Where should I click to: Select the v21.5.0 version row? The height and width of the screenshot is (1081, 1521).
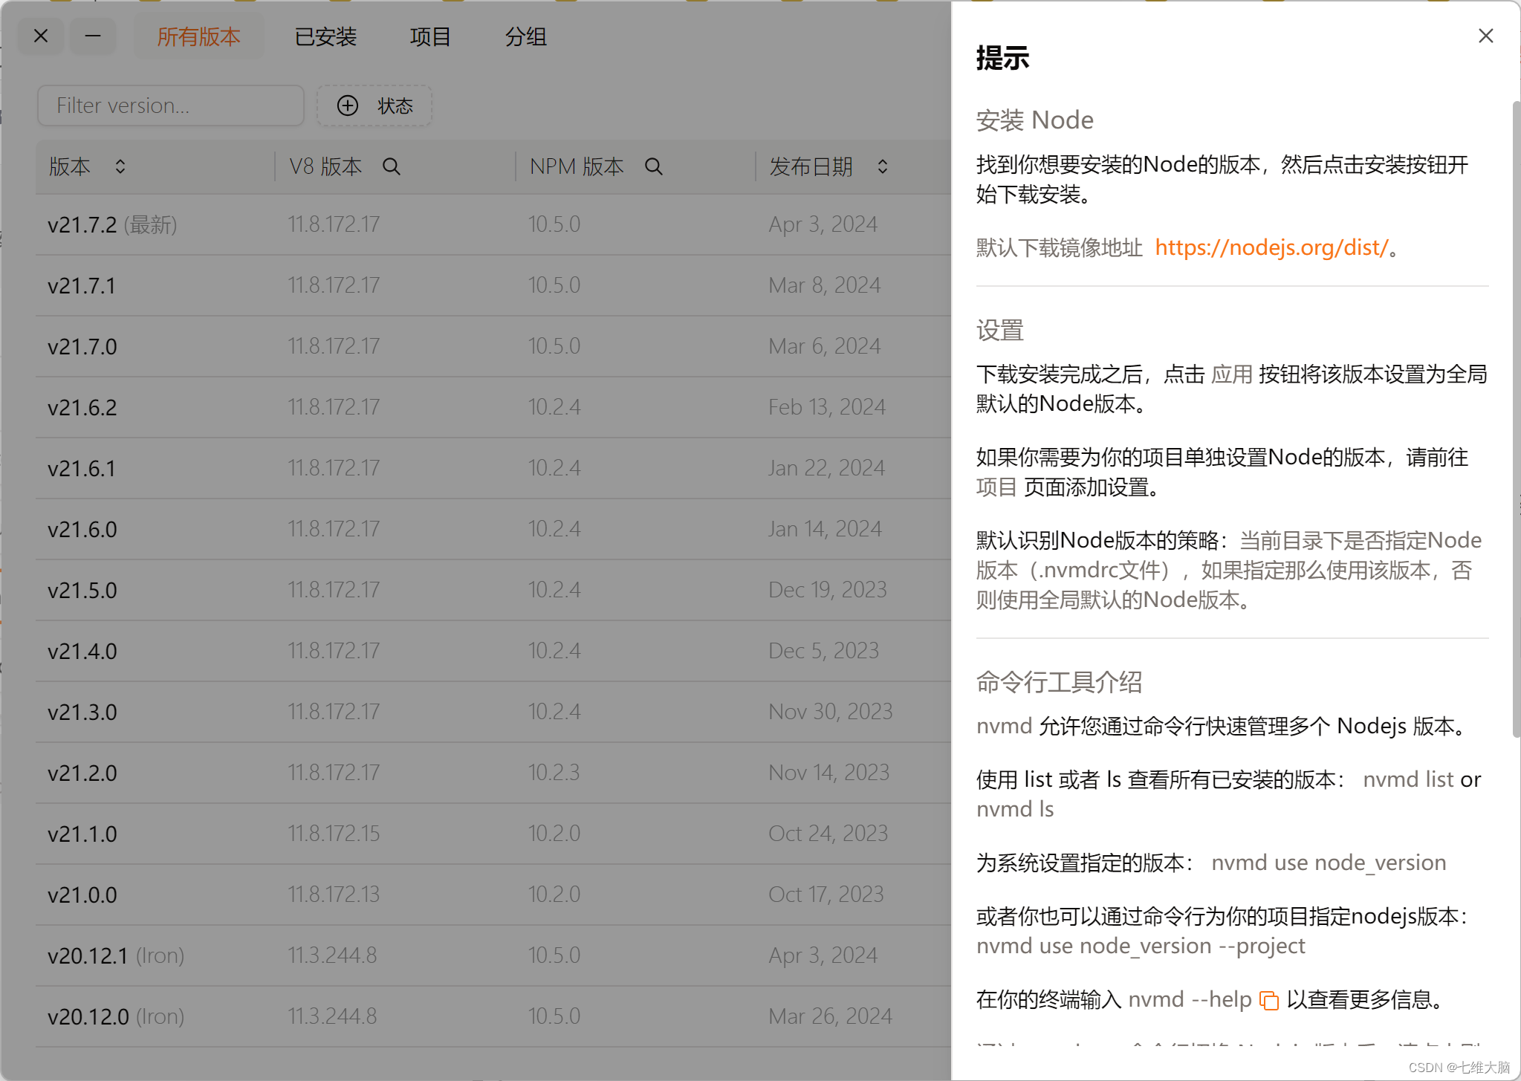(493, 590)
